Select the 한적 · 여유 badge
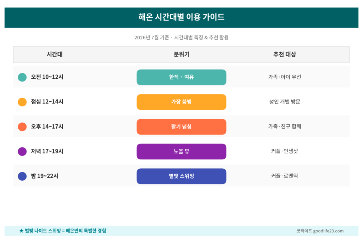363x242 pixels. (181, 77)
